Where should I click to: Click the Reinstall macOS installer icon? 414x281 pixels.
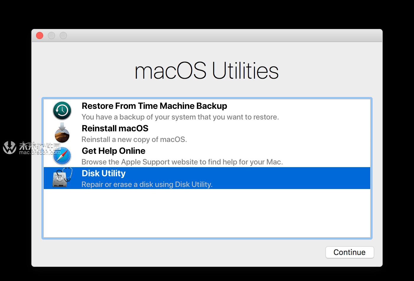(62, 133)
